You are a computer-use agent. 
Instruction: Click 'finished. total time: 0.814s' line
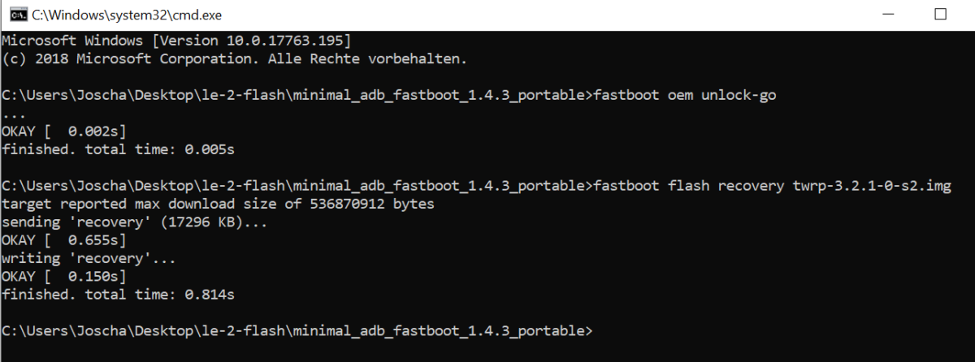(118, 294)
